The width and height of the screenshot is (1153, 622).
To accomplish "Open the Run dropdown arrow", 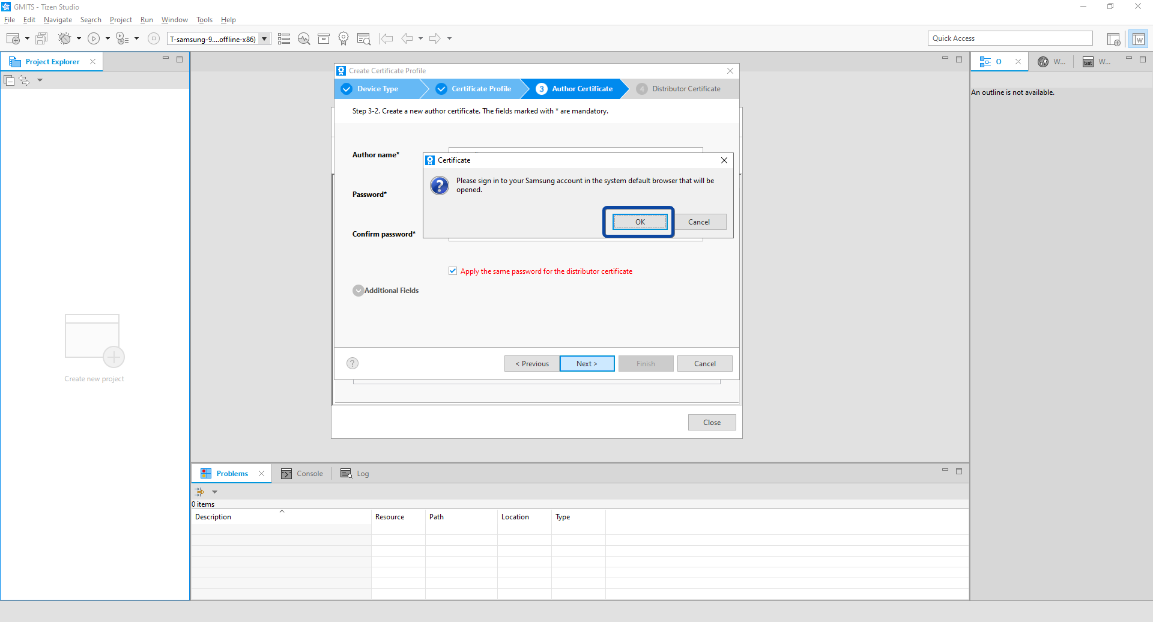I will click(x=107, y=39).
